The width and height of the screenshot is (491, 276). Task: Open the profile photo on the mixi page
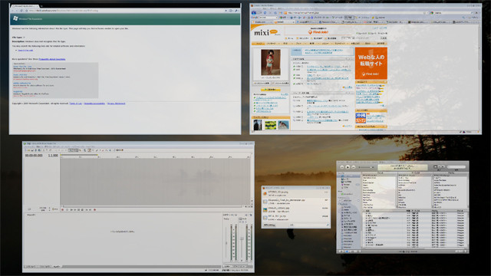pos(271,63)
